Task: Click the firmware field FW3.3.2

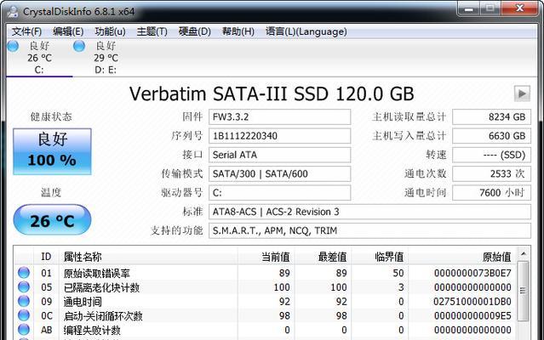Action: (x=279, y=117)
